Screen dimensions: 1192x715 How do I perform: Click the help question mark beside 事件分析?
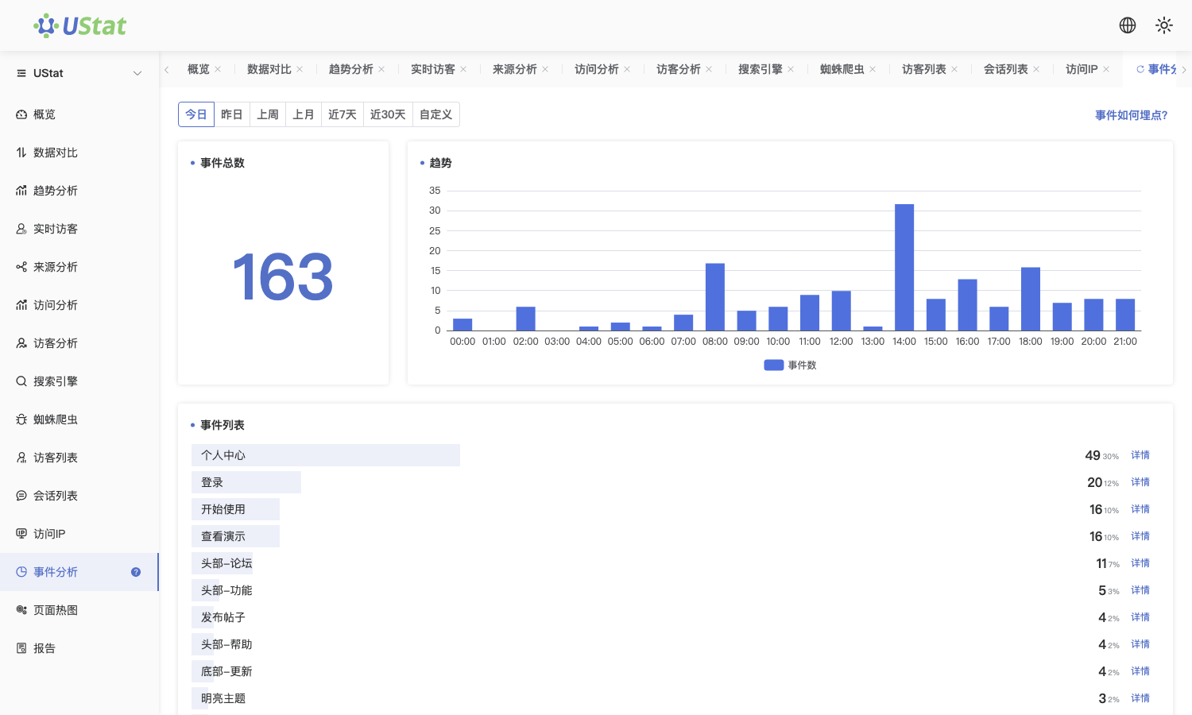pos(136,572)
